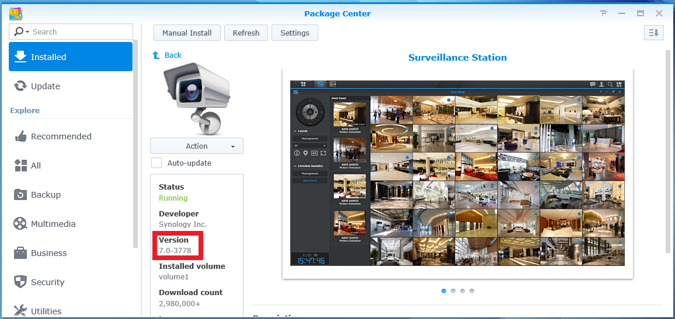675x319 pixels.
Task: Select the third screenshot carousel dot
Action: click(x=462, y=291)
